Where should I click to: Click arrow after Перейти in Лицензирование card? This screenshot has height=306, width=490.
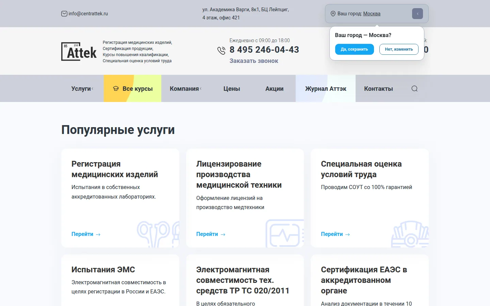pos(223,234)
